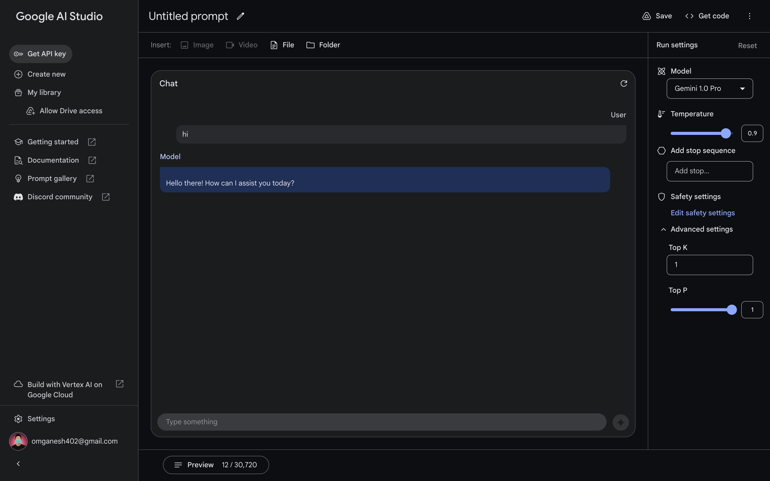Viewport: 770px width, 481px height.
Task: Insert a Folder into prompt
Action: point(323,45)
